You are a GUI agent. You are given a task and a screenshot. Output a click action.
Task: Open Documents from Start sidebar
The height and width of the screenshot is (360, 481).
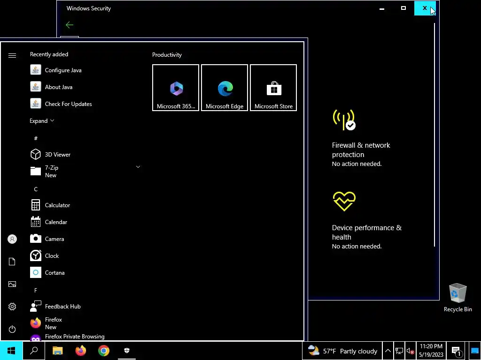(12, 262)
